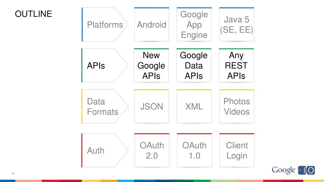Click the OUTLINE slide title
The height and width of the screenshot is (182, 324).
coord(34,14)
